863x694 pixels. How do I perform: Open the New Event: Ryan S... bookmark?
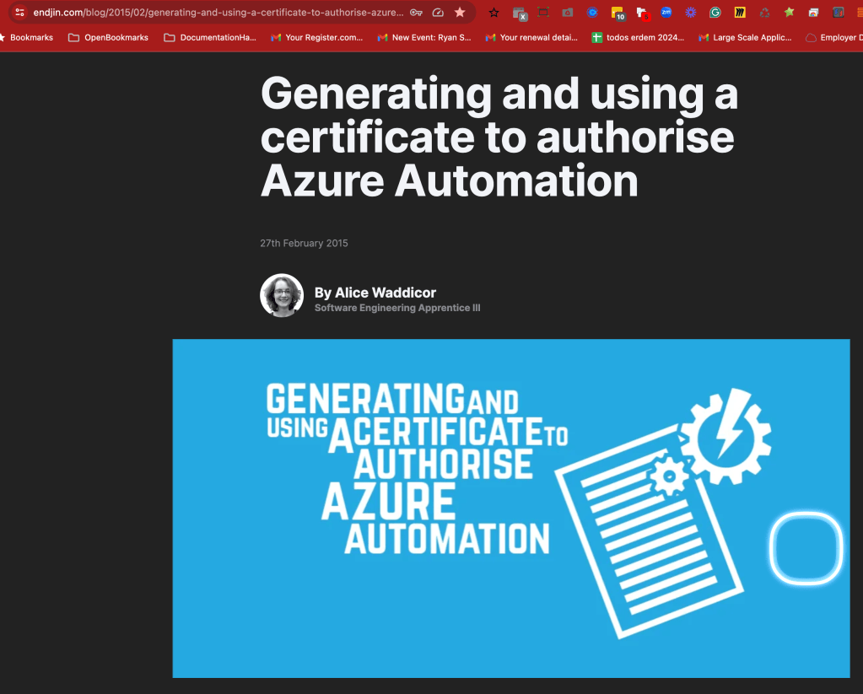pyautogui.click(x=423, y=37)
